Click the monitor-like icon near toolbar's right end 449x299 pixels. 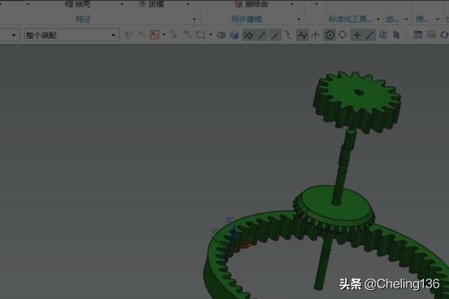point(431,35)
